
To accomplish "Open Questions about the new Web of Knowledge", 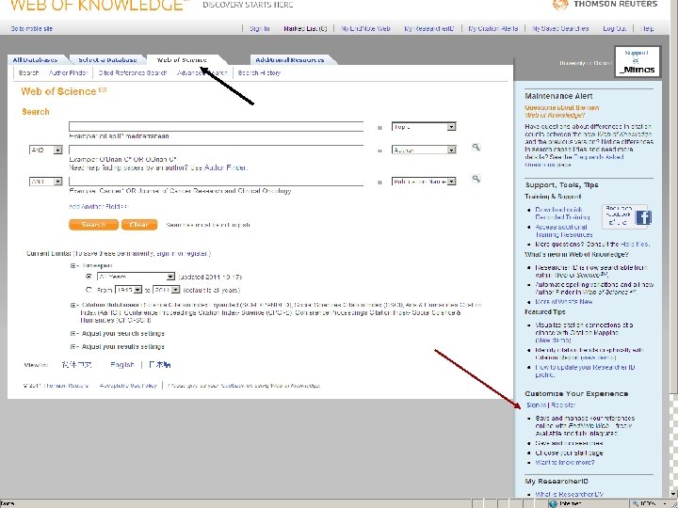I will point(561,111).
